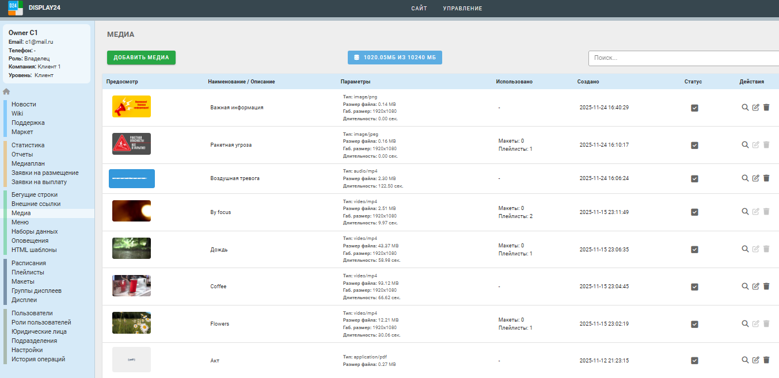Click the Display24 logo icon
The image size is (779, 378).
[16, 8]
